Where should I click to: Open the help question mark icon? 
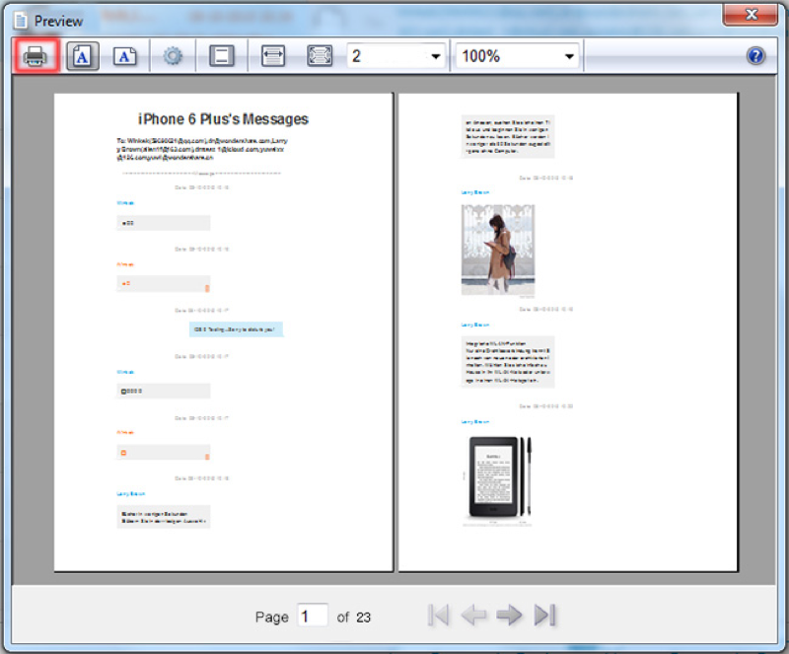[755, 56]
